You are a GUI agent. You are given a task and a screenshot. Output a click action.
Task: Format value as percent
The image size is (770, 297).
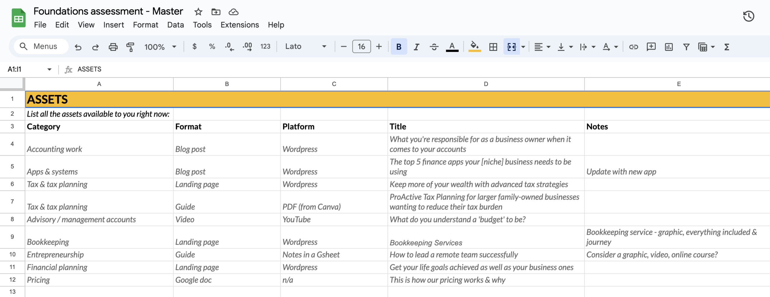[212, 47]
